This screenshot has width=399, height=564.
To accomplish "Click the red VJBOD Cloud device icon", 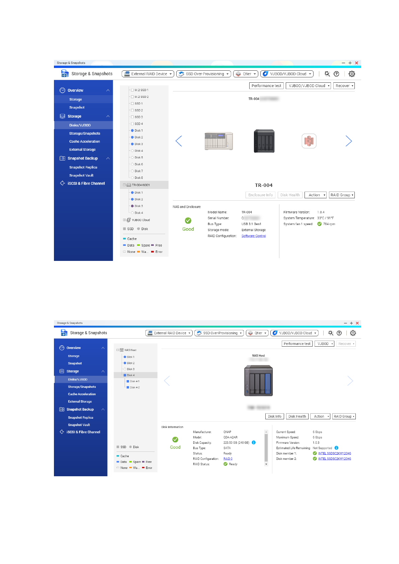I will (x=309, y=141).
